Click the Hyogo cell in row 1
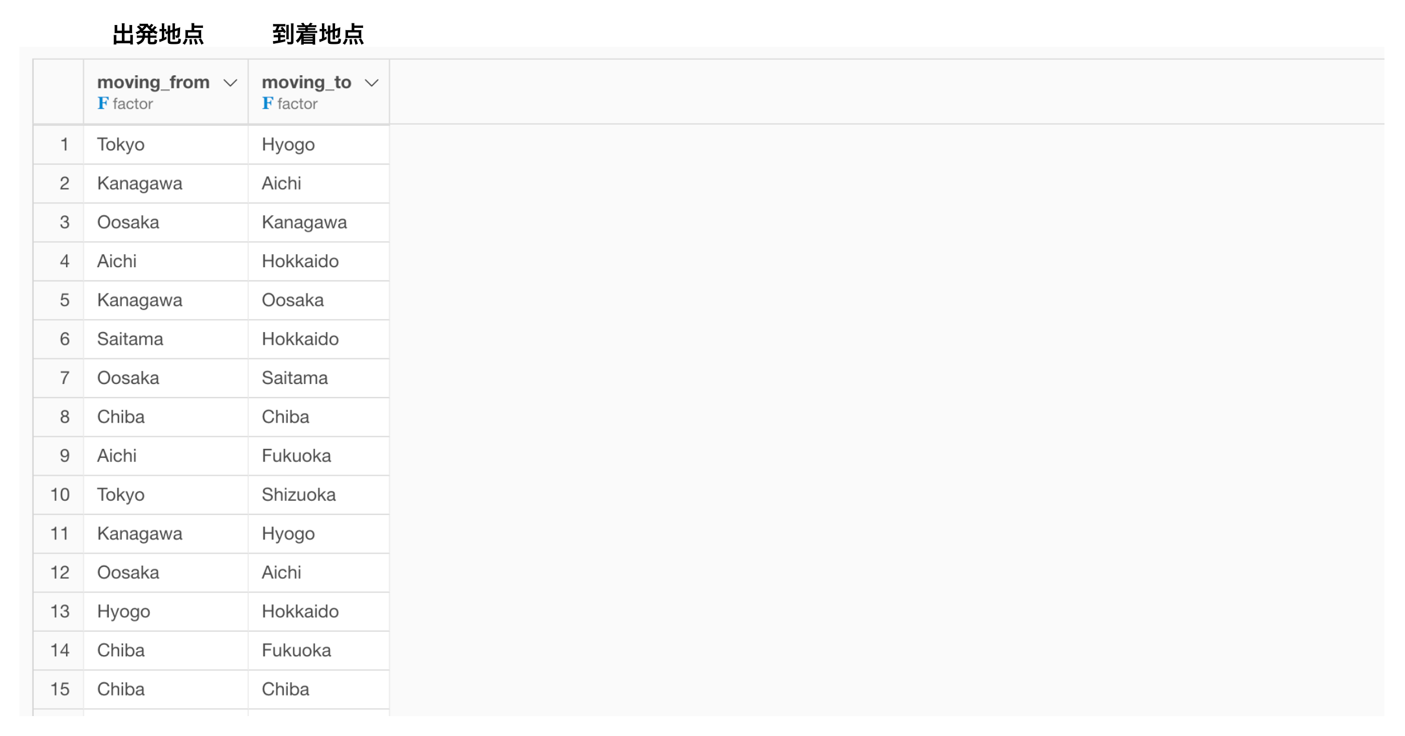This screenshot has height=736, width=1405. click(x=319, y=145)
